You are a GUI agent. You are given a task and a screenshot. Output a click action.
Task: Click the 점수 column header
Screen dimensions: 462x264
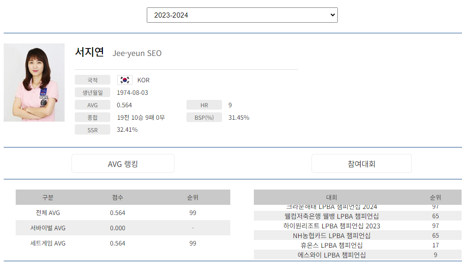(x=118, y=197)
